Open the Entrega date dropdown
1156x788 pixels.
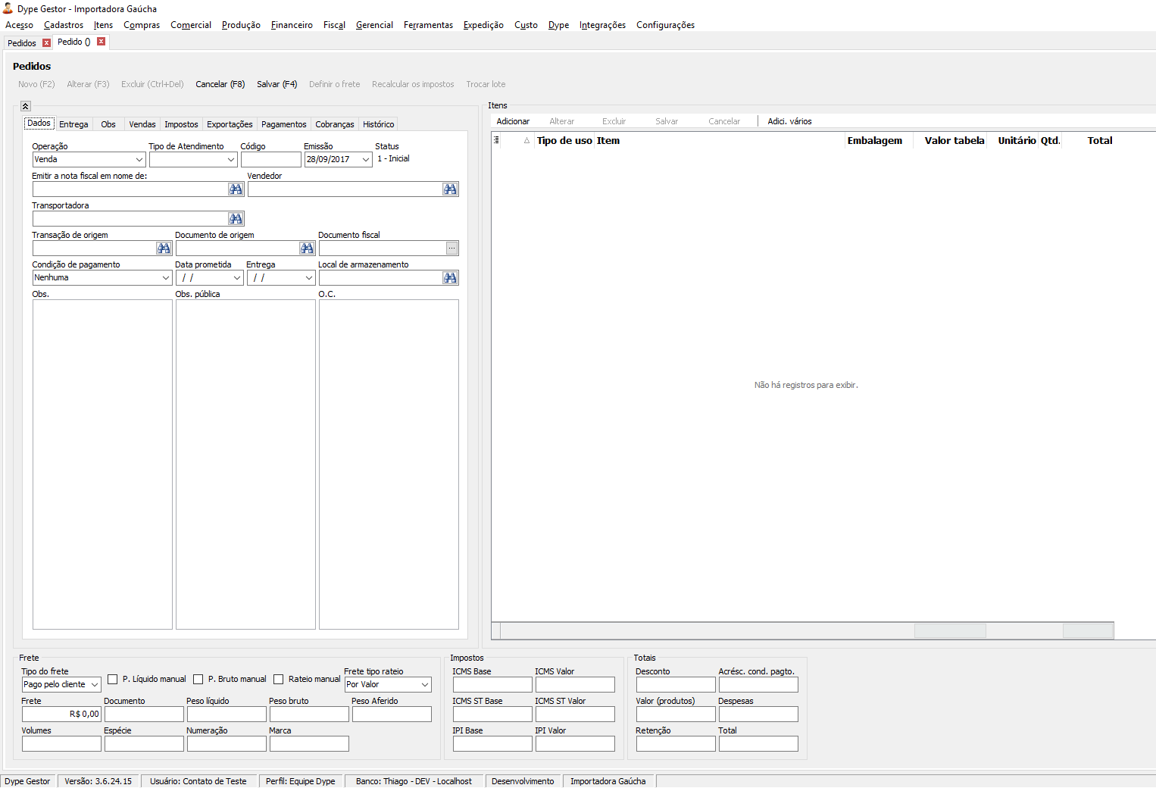pyautogui.click(x=308, y=278)
